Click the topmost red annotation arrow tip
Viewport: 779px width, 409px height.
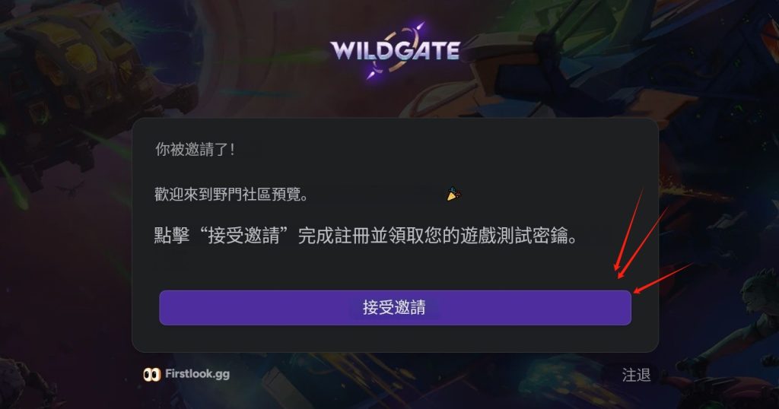tap(616, 268)
